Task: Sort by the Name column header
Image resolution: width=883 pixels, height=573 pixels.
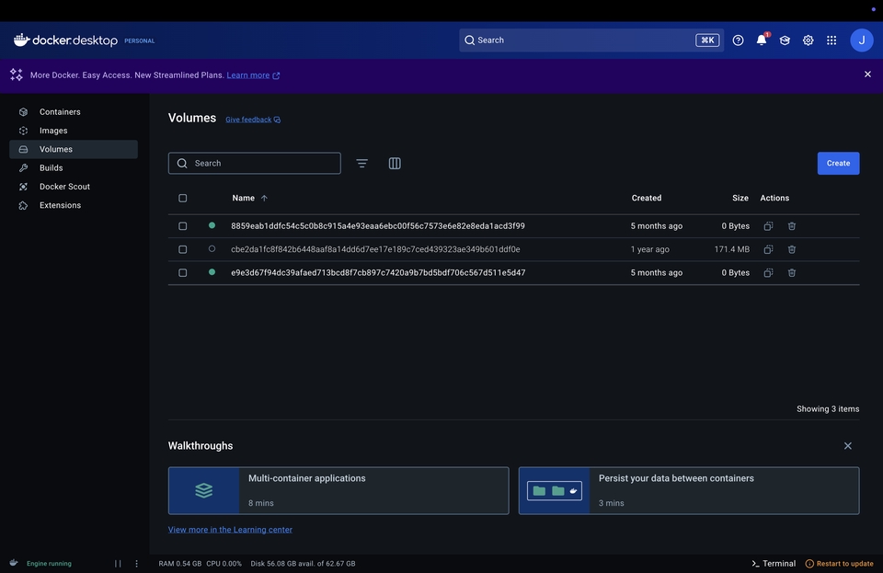Action: point(243,198)
